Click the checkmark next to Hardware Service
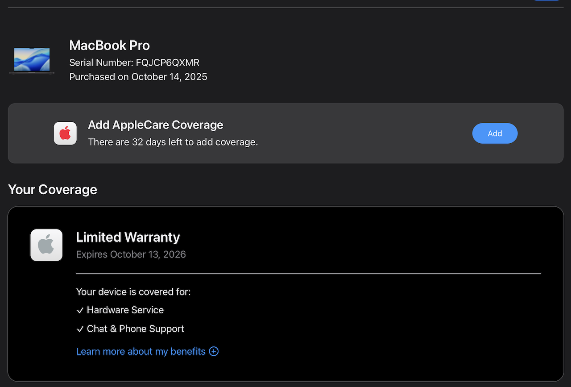This screenshot has height=387, width=571. [80, 311]
